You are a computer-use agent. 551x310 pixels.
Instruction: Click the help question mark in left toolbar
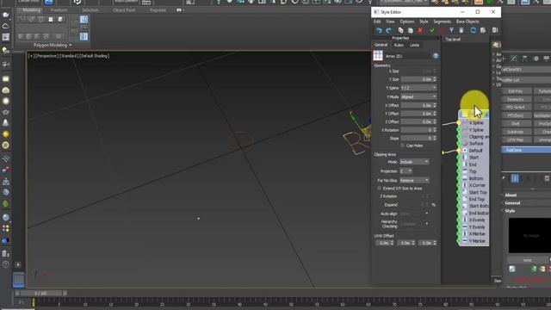(6, 264)
